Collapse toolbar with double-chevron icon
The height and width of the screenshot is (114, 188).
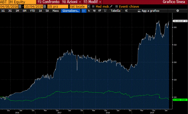click(x=126, y=11)
